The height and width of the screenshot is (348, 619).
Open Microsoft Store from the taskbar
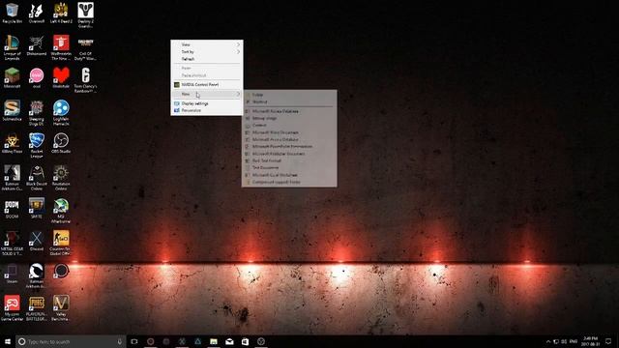click(245, 341)
